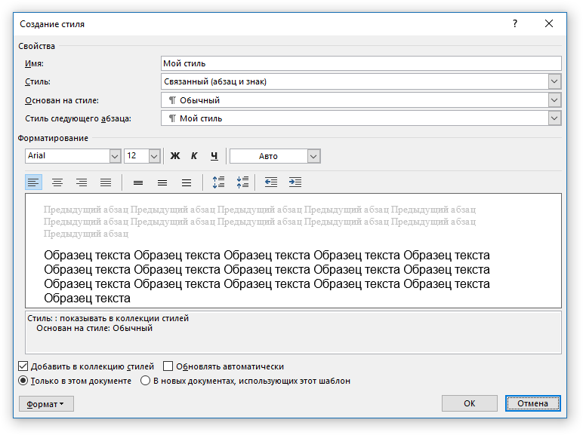Toggle italic formatting (К)
583x435 pixels.
pos(194,156)
